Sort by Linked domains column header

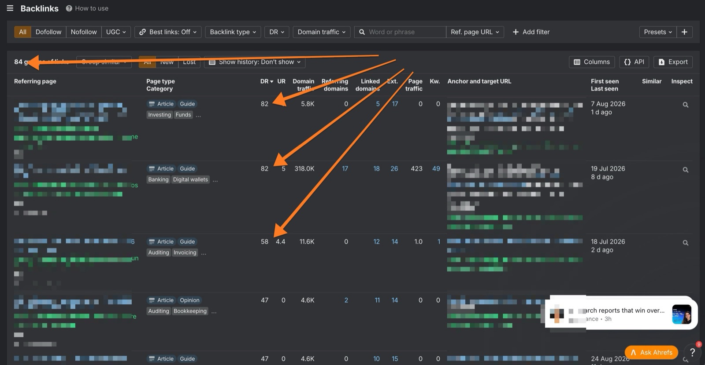click(368, 85)
